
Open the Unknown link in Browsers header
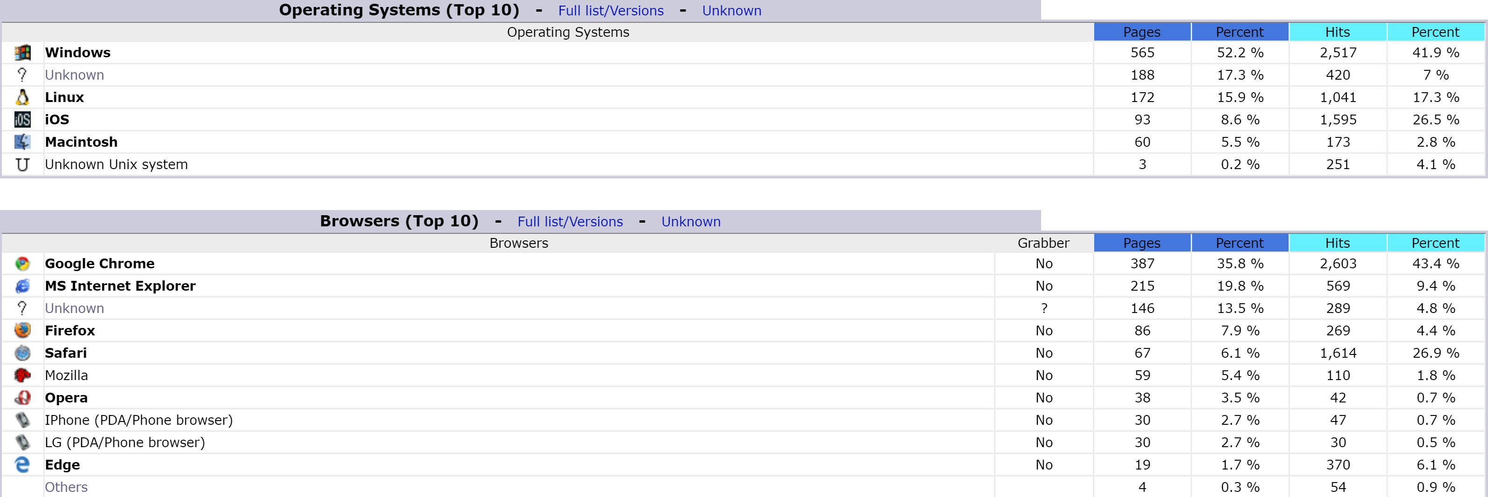coord(690,222)
